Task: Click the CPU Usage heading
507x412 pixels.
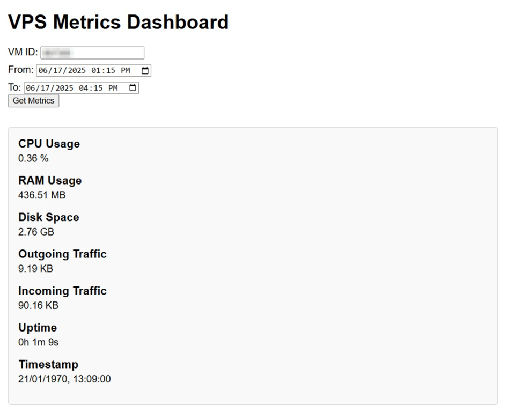Action: [x=49, y=143]
